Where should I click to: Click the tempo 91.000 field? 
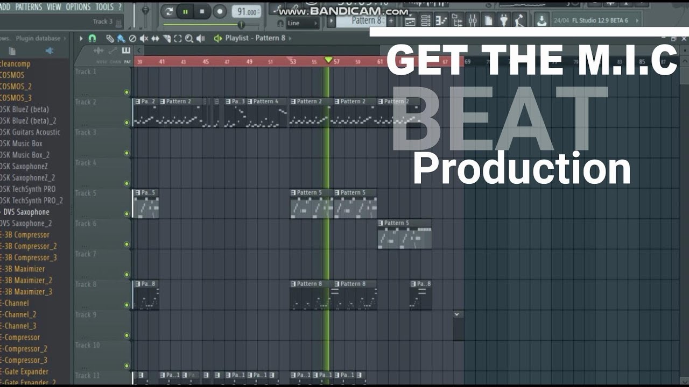point(247,12)
